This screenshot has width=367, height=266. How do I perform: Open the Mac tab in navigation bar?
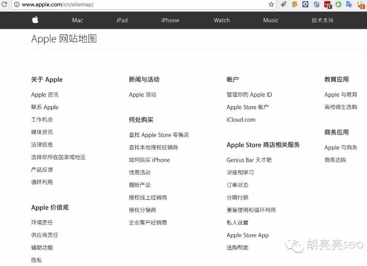(x=77, y=20)
